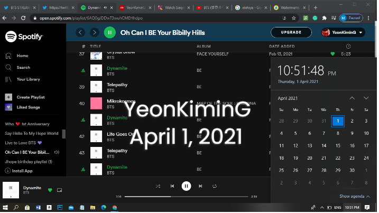Open Chrome three-dot menu
The height and width of the screenshot is (213, 379).
pos(369,18)
